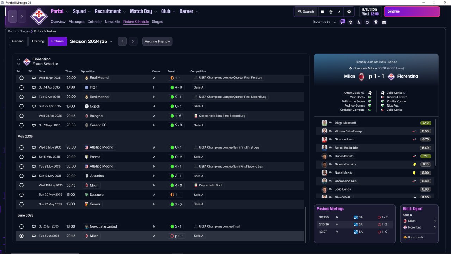Open the Career dropdown menu

[x=189, y=11]
